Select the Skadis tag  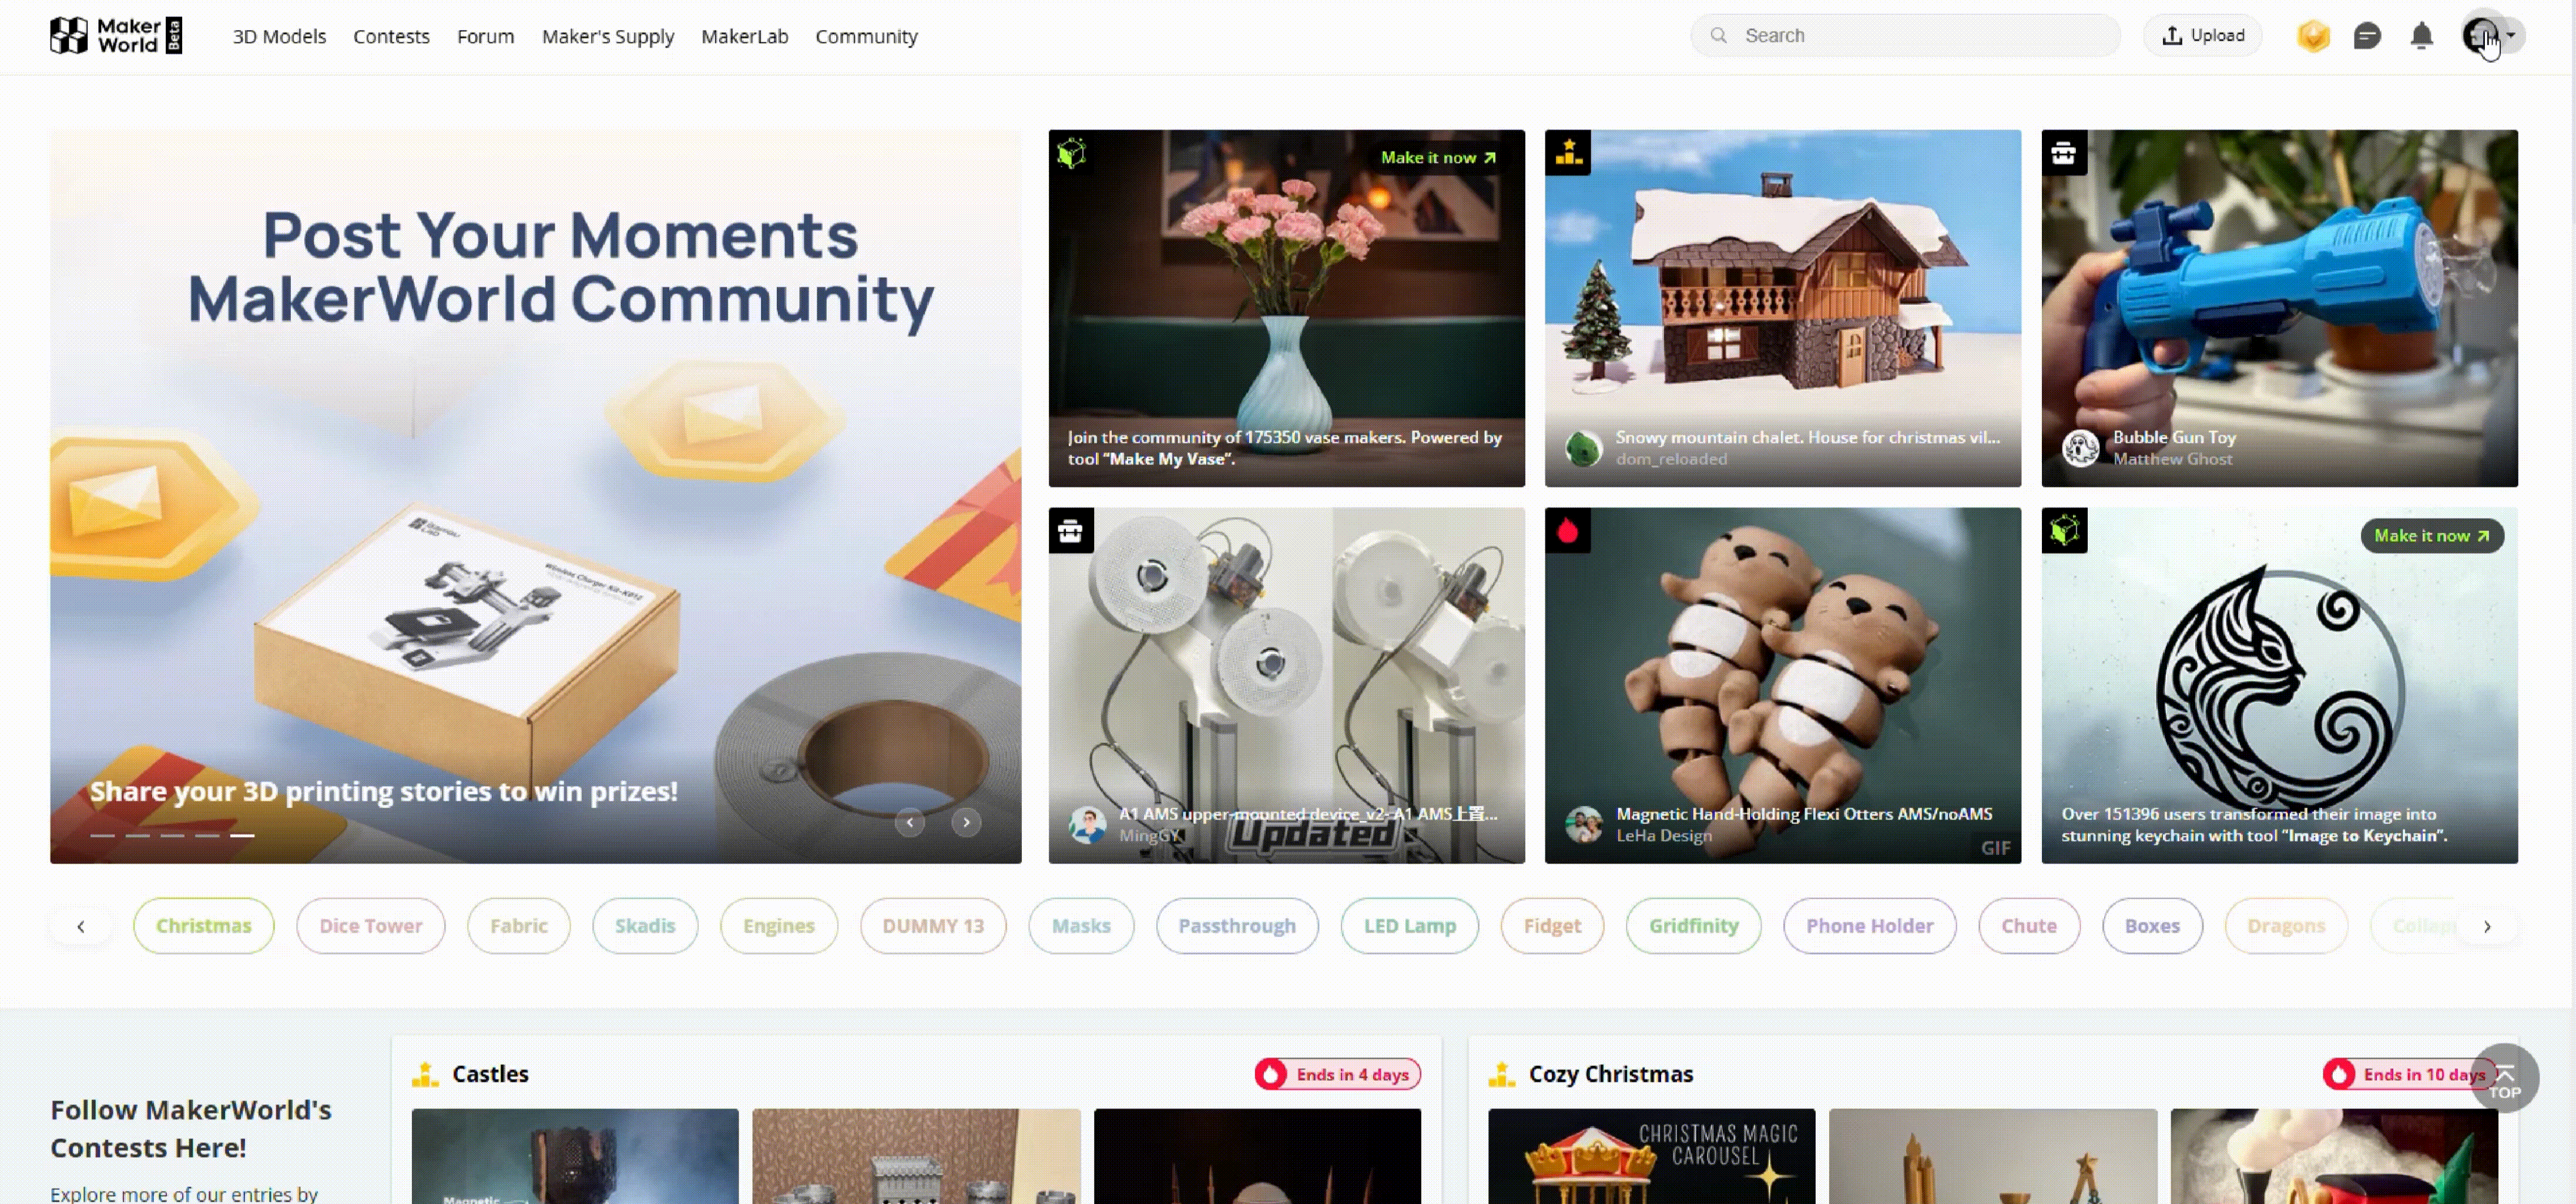[x=645, y=926]
